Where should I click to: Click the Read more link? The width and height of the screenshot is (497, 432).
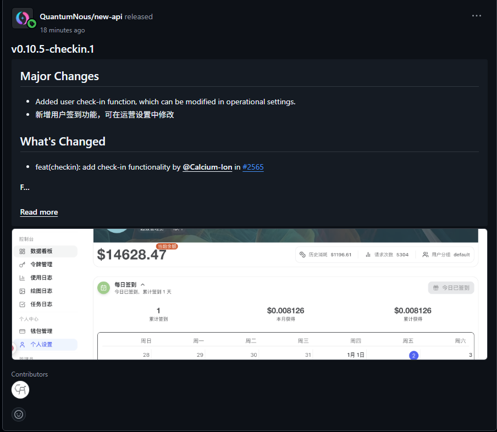point(39,212)
